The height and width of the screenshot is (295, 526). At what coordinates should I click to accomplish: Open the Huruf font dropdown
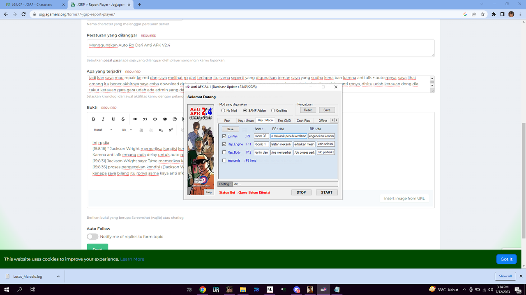[103, 130]
